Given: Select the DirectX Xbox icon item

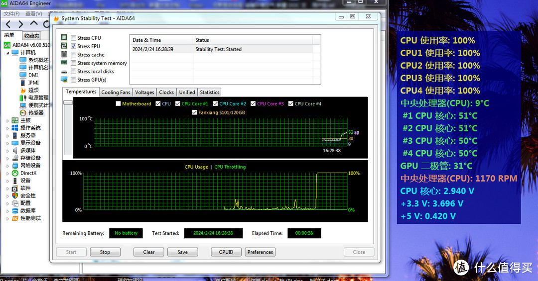Looking at the screenshot, I should tap(15, 173).
